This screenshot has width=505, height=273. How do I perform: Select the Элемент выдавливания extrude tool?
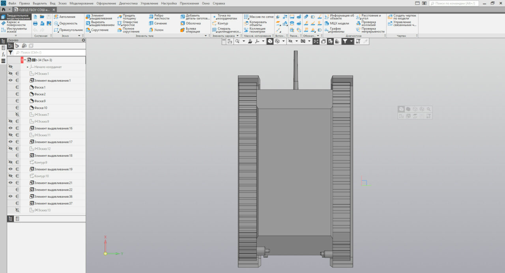click(x=99, y=17)
